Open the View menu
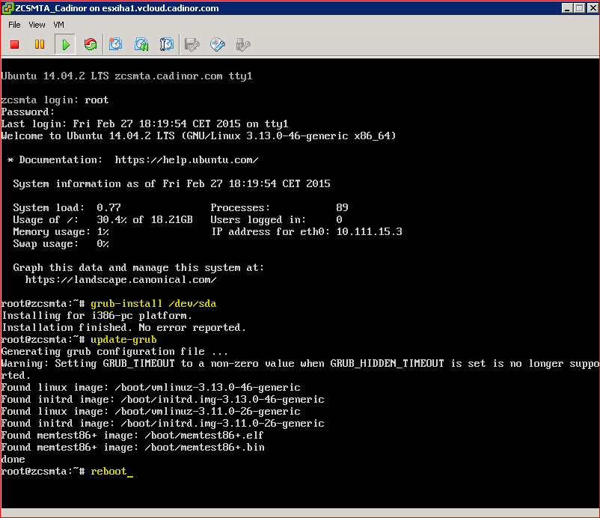This screenshot has width=600, height=518. coord(37,25)
